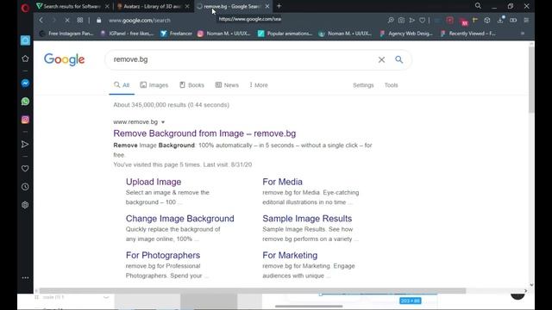This screenshot has width=552, height=310.
Task: Open Sample Image Results sitelink
Action: click(307, 219)
